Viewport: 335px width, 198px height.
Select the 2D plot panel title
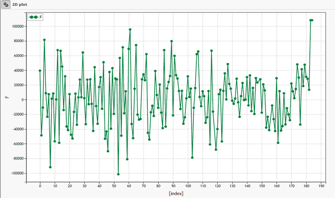[22, 5]
